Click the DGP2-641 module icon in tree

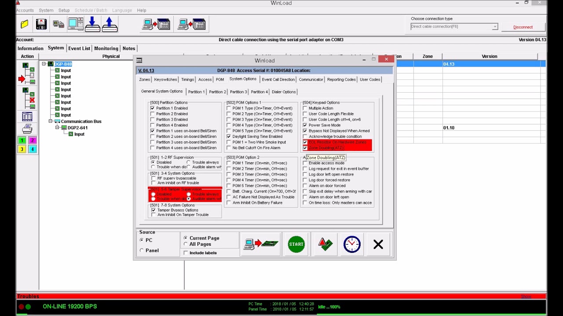[64, 128]
